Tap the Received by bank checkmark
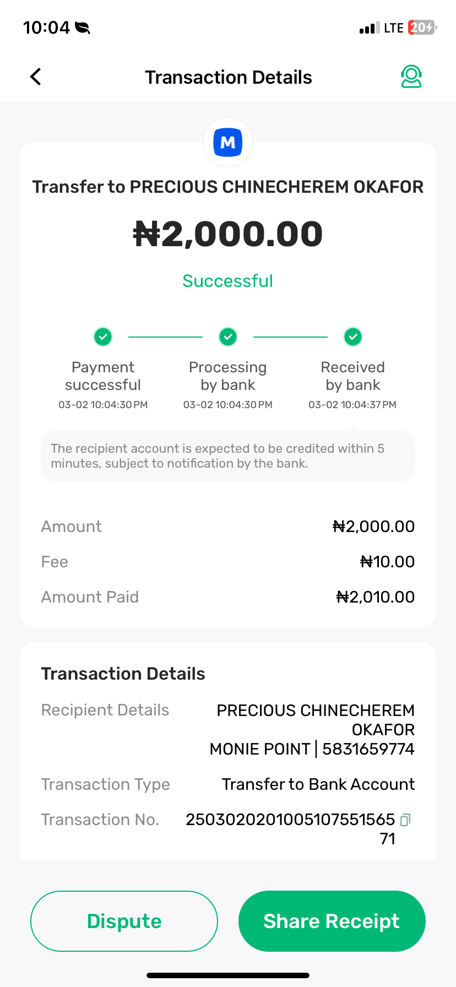 353,336
